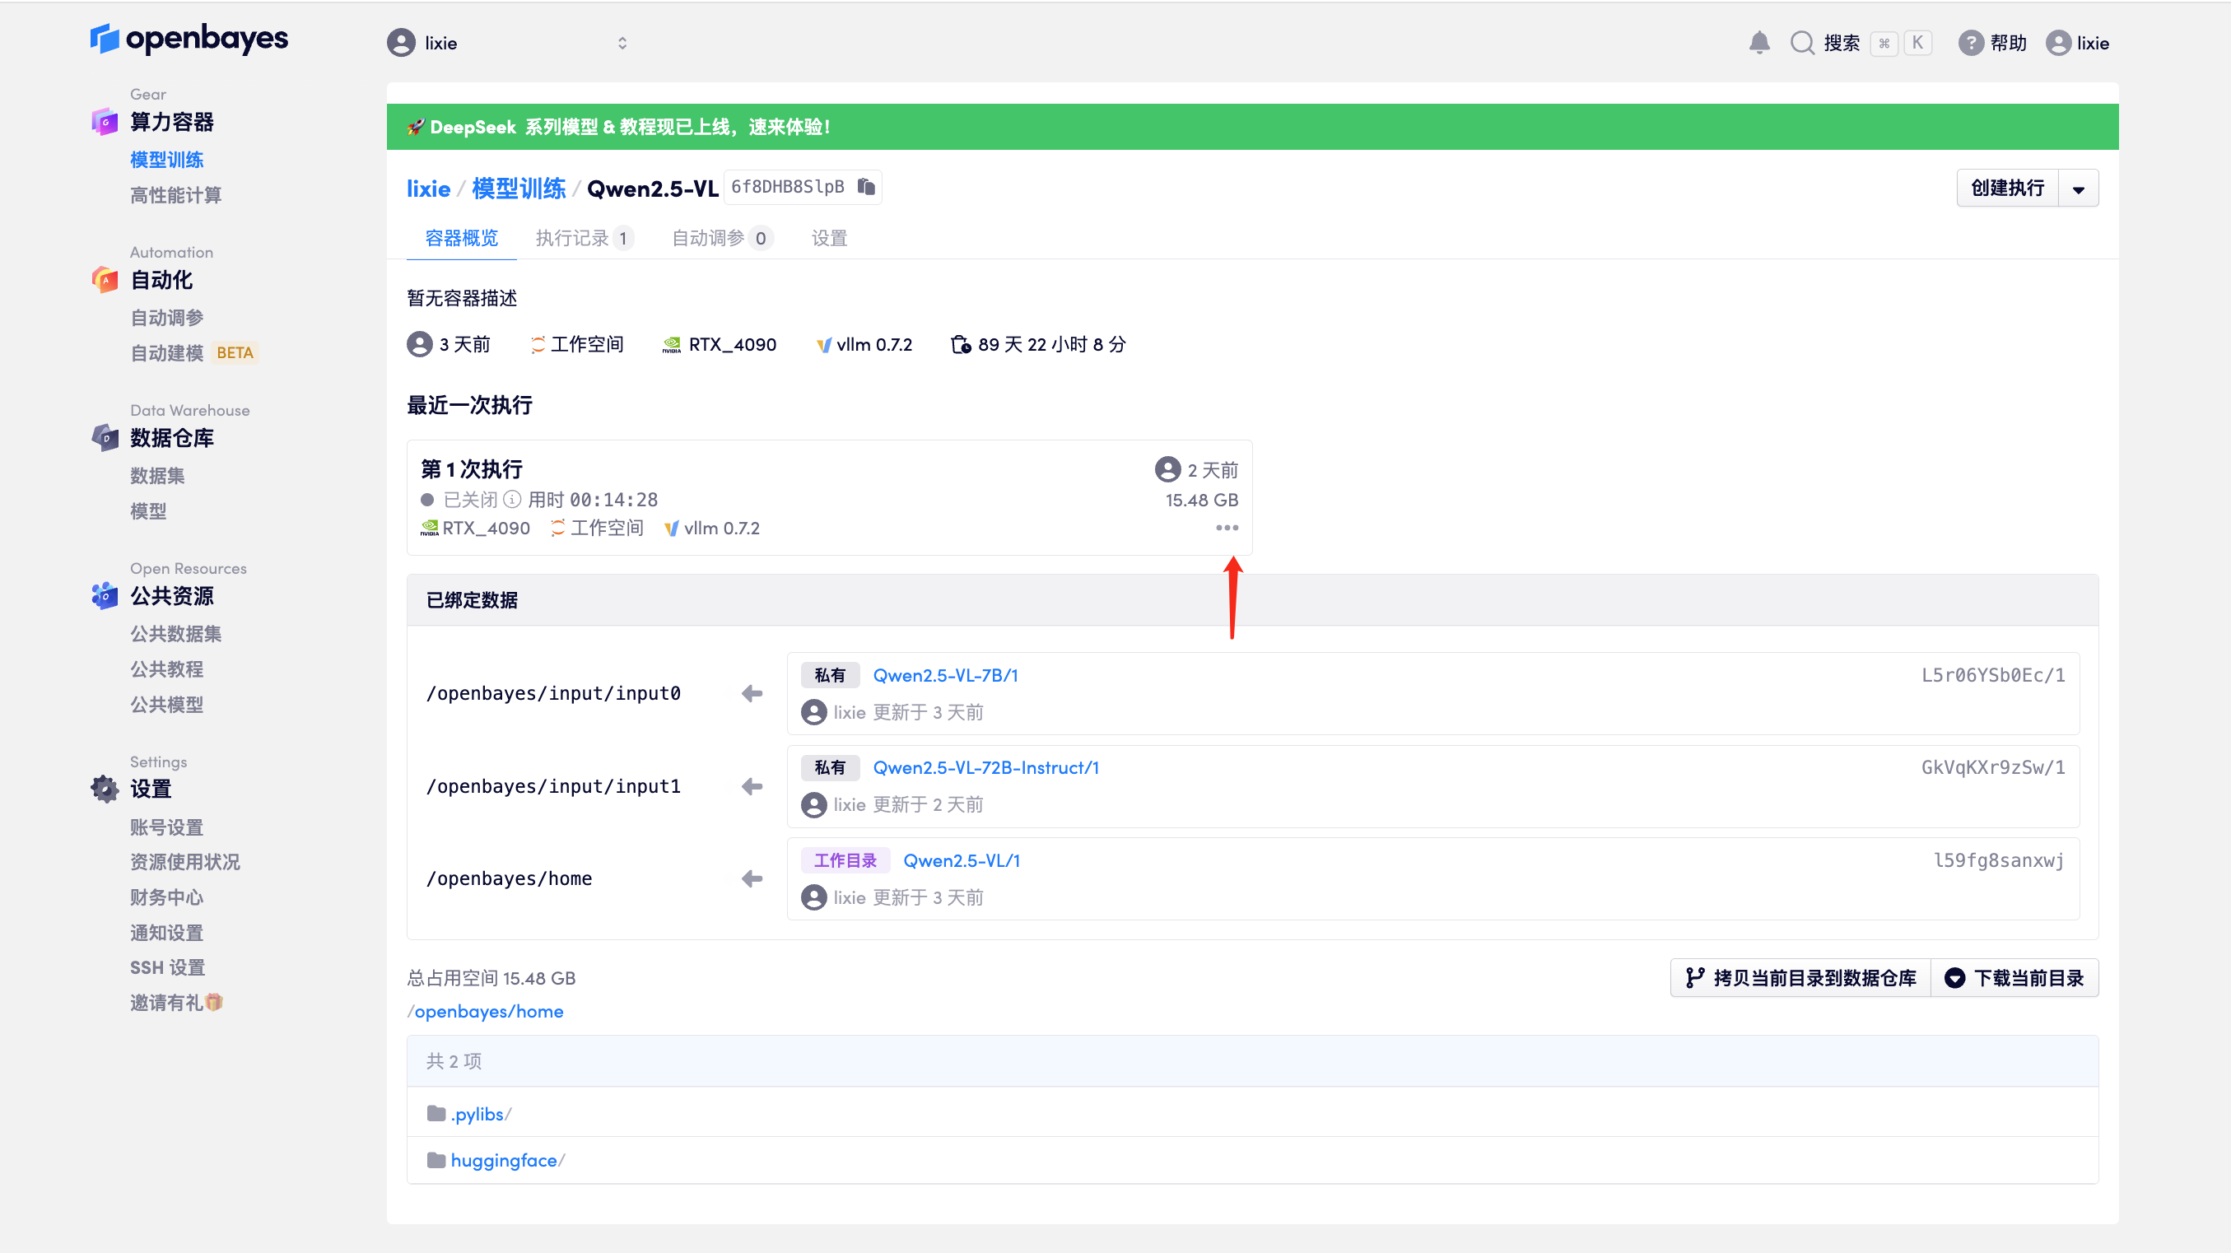Image resolution: width=2231 pixels, height=1253 pixels.
Task: Open the three-dot menu of 第1次执行
Action: click(1227, 528)
